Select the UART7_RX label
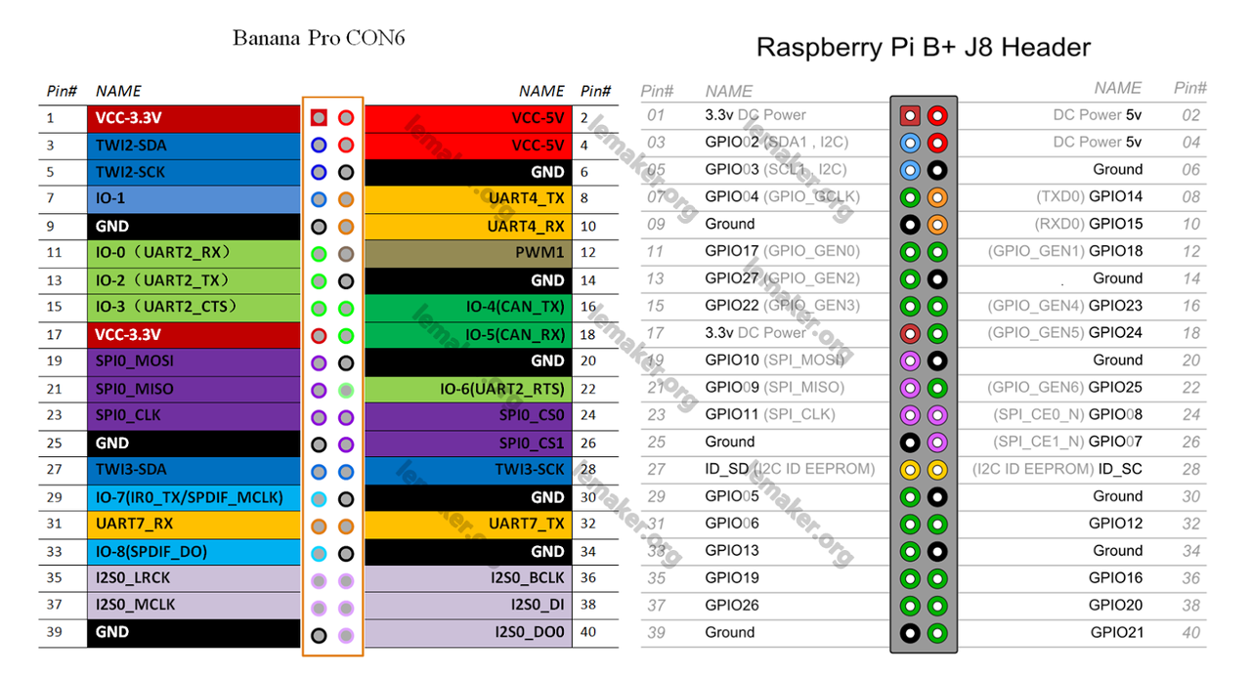This screenshot has width=1251, height=675. point(134,524)
